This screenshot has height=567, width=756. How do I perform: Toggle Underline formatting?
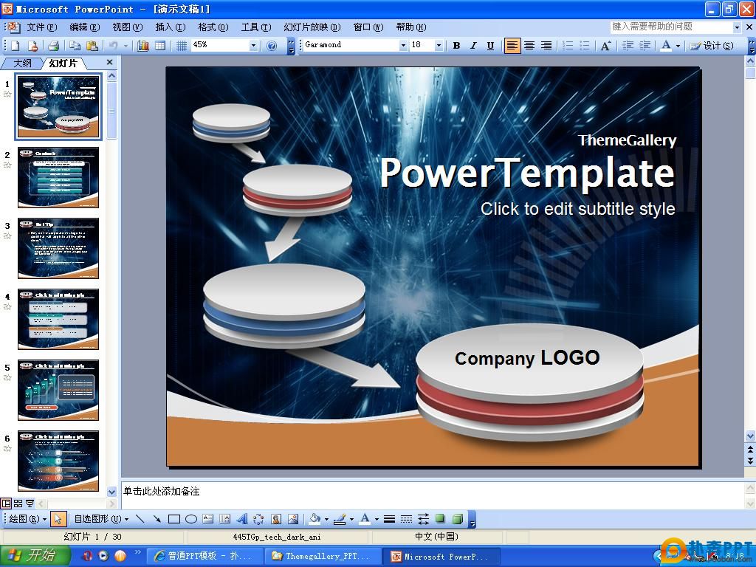[490, 45]
